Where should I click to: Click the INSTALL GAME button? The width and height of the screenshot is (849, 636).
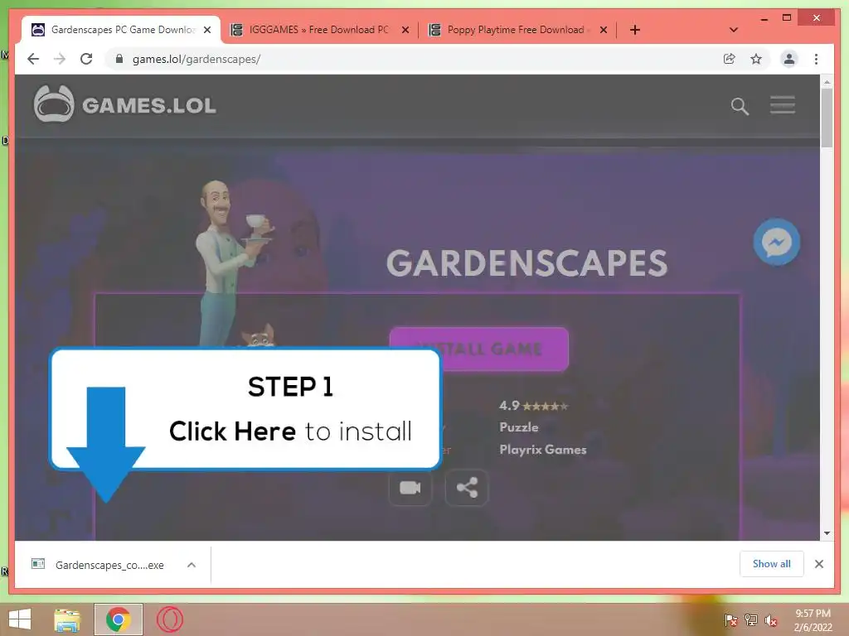pyautogui.click(x=478, y=349)
